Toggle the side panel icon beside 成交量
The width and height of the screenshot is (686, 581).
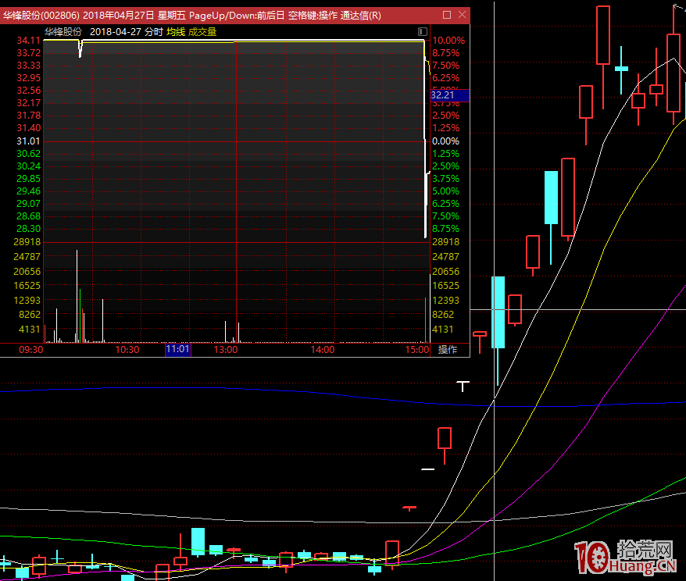(422, 31)
